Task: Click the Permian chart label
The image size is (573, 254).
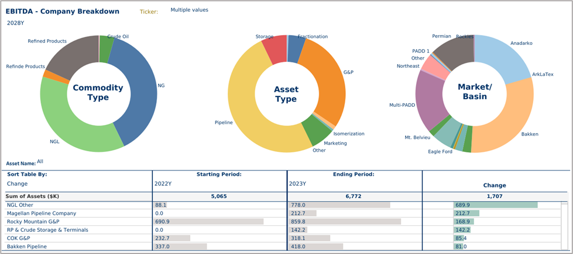Action: click(441, 36)
